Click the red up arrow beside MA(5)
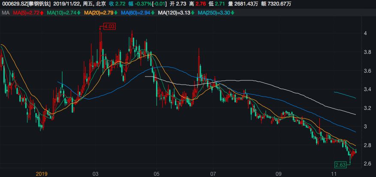 (x=42, y=13)
